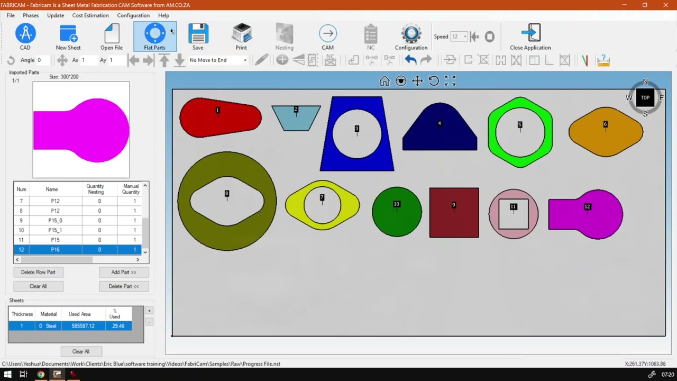Open Chrome from the taskbar
The width and height of the screenshot is (677, 381).
point(41,375)
